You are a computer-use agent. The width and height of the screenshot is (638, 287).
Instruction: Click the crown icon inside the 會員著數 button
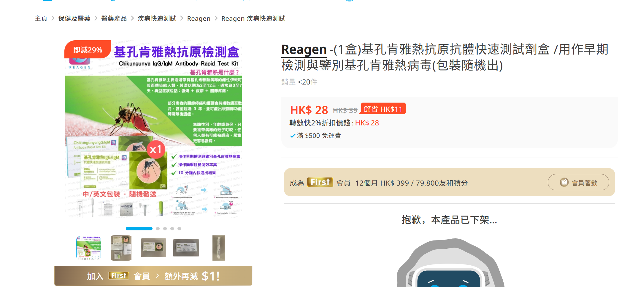tap(564, 182)
